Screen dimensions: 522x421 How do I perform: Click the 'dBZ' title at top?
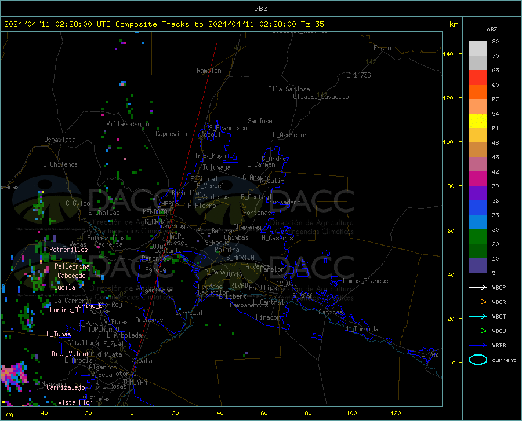[x=260, y=9]
